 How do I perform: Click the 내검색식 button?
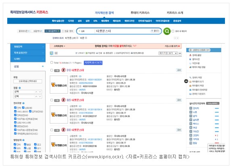tap(37, 31)
